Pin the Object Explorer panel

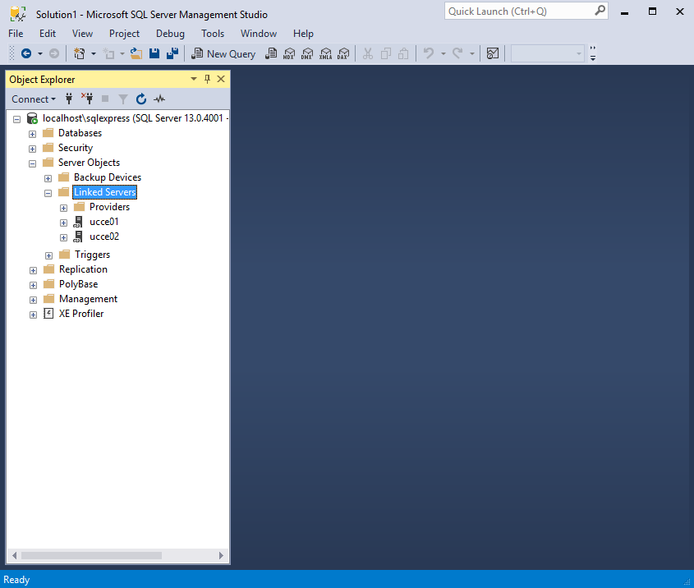207,79
